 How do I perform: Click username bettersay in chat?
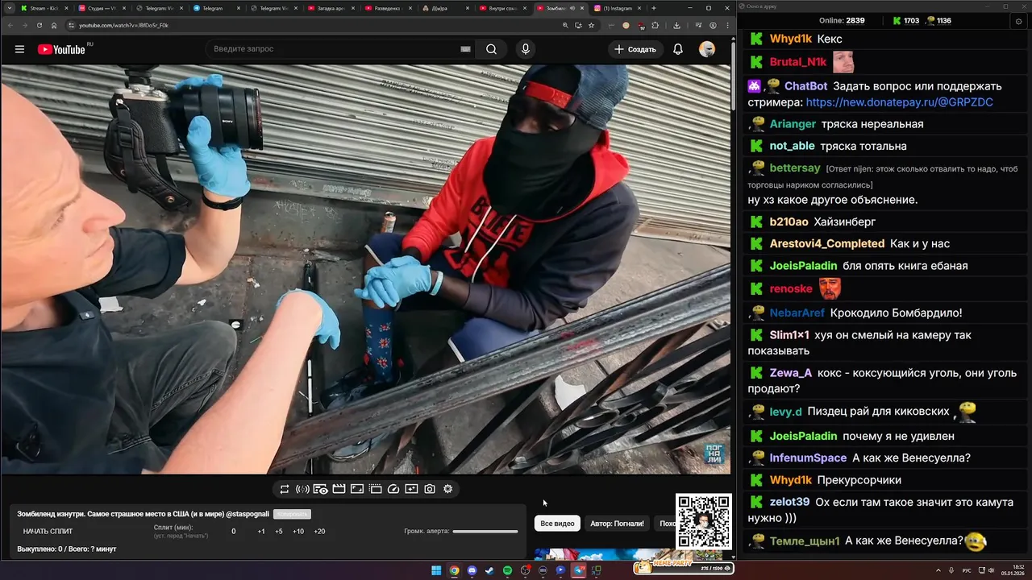[795, 168]
